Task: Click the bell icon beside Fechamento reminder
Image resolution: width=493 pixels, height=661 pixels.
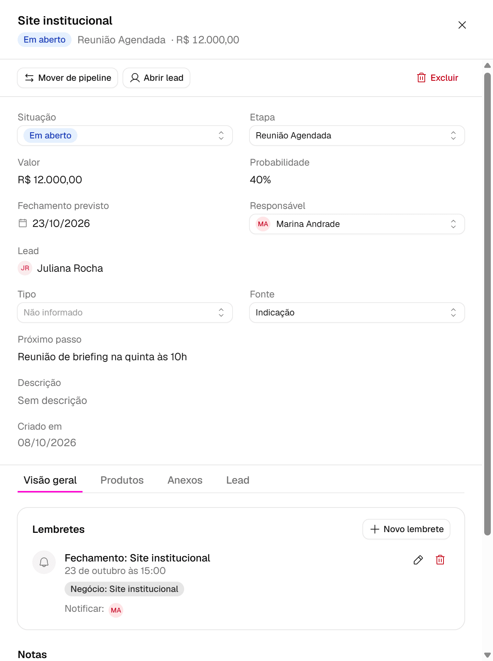Action: tap(44, 562)
